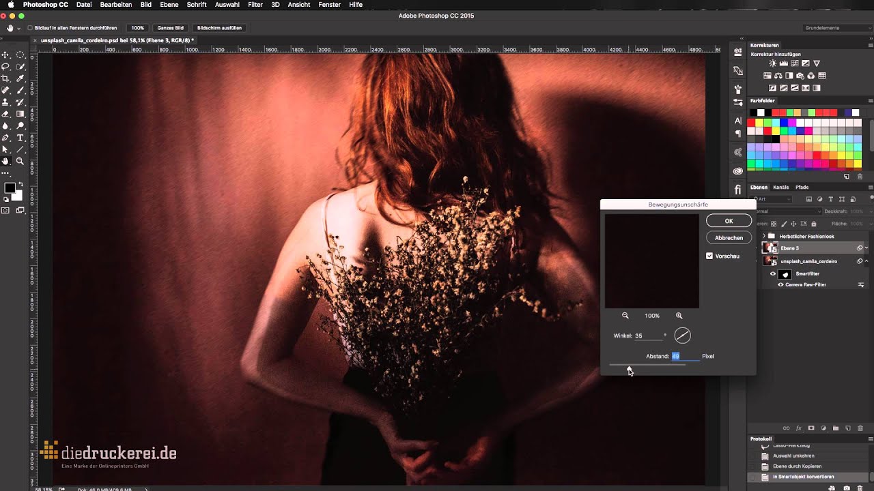Select the Gradient tool
Viewport: 874px width, 491px height.
20,114
